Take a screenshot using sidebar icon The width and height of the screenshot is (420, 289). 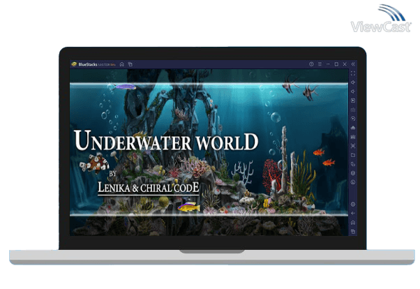(353, 146)
